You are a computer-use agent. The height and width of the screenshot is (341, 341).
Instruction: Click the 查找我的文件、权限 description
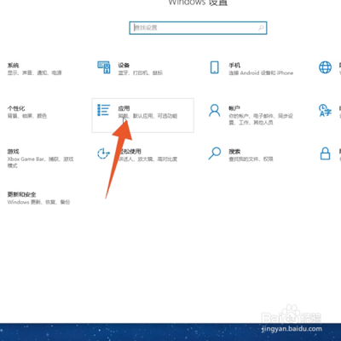tap(251, 159)
